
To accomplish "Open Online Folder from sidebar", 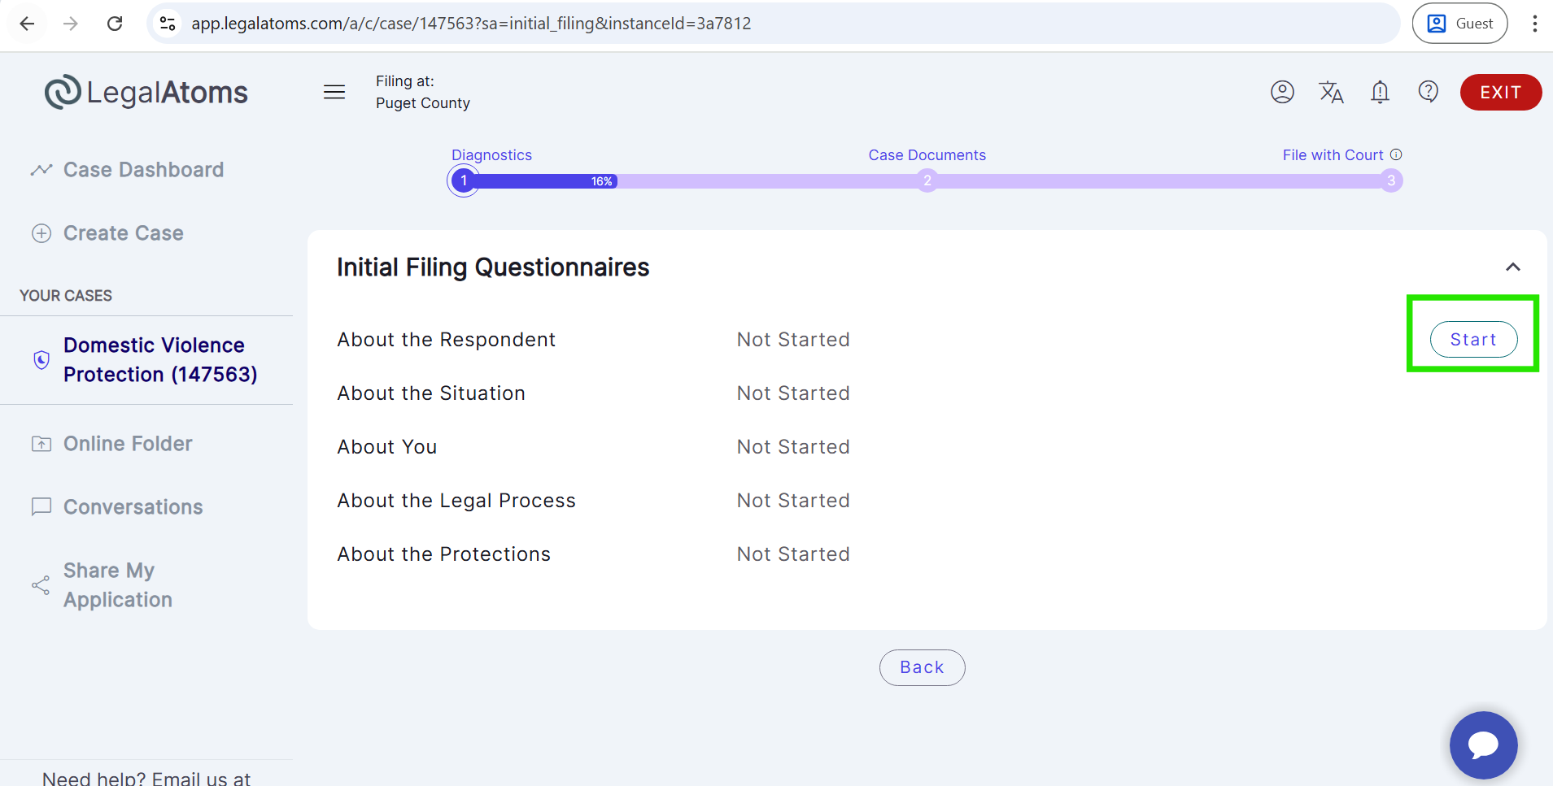I will pyautogui.click(x=128, y=444).
